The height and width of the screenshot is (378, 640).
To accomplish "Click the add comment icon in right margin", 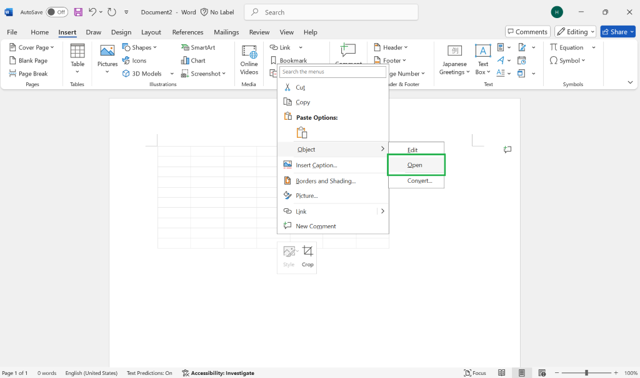I will click(x=507, y=150).
